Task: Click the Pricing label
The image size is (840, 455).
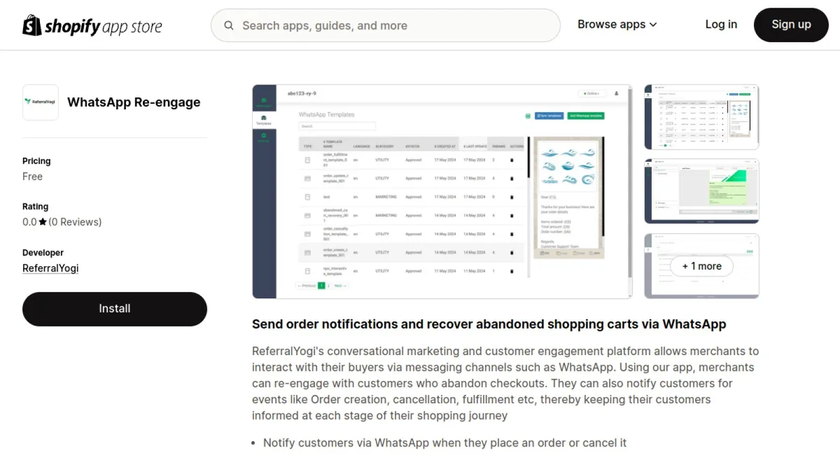Action: [x=36, y=161]
